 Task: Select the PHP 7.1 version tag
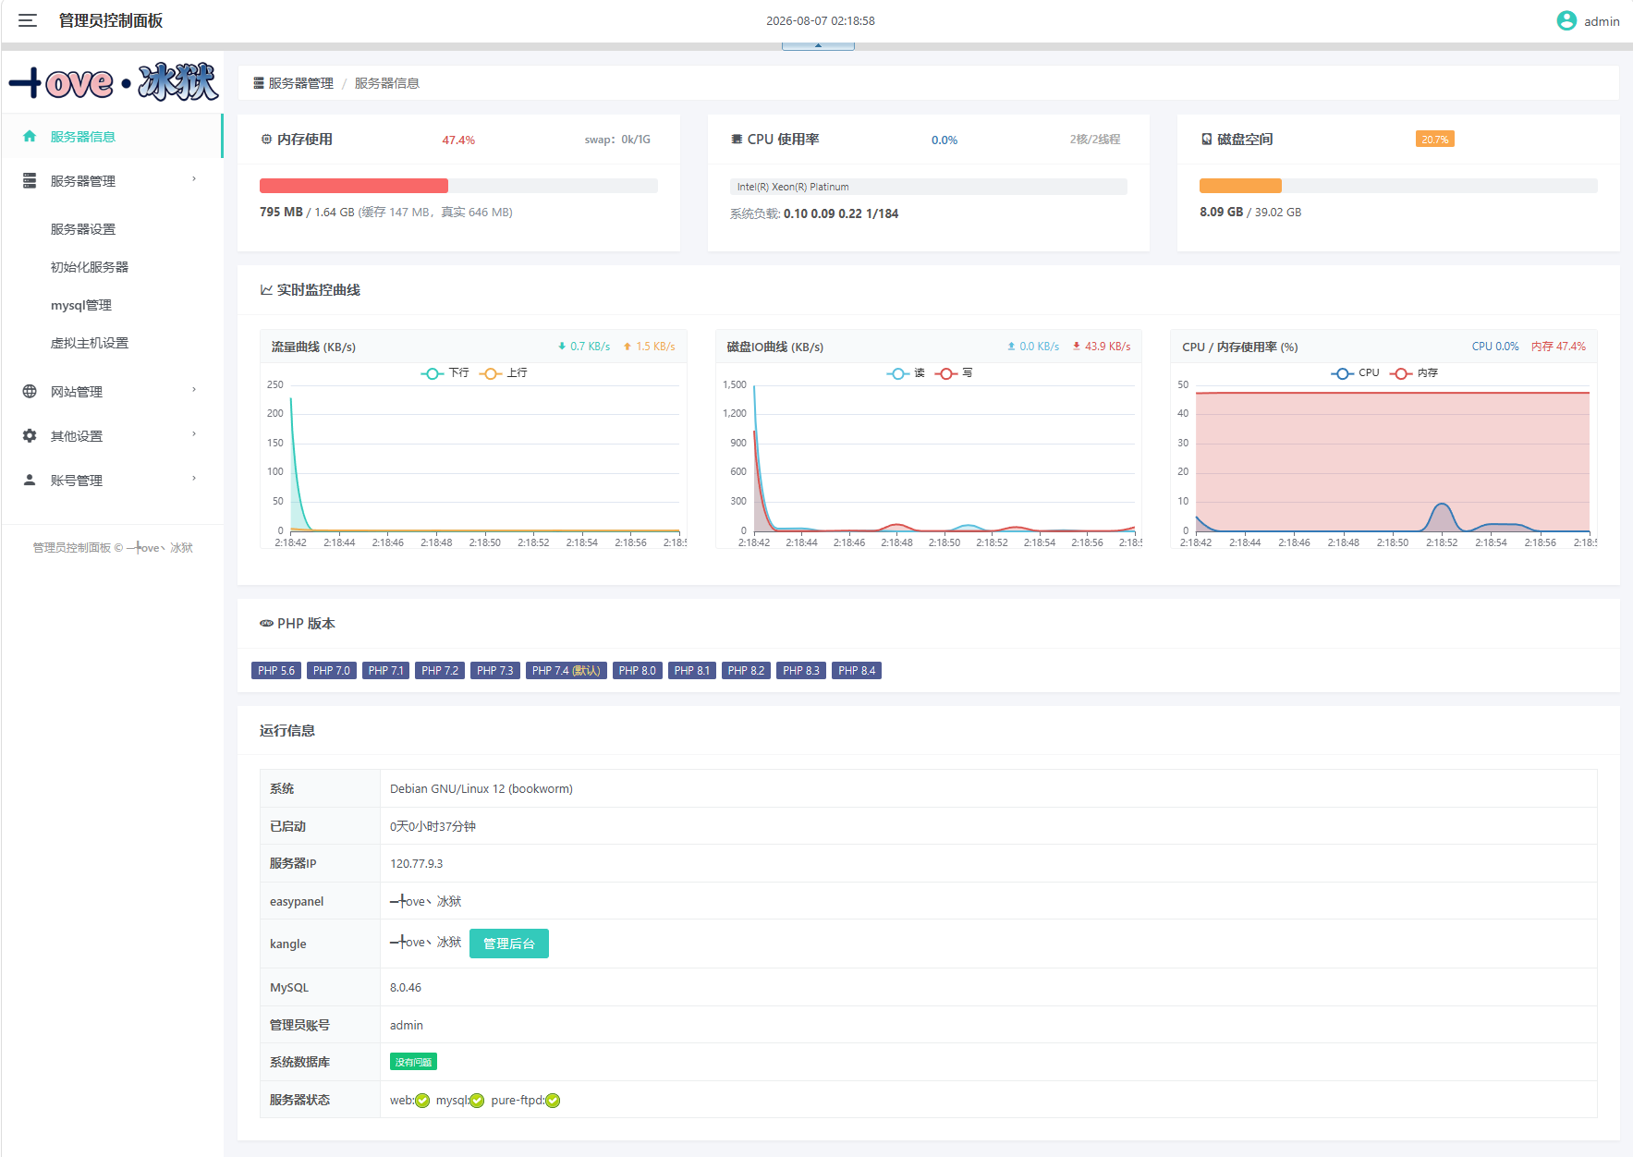click(385, 671)
